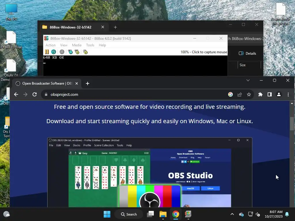295x221 pixels.
Task: Click the muted volume tray icon
Action: 258,214
